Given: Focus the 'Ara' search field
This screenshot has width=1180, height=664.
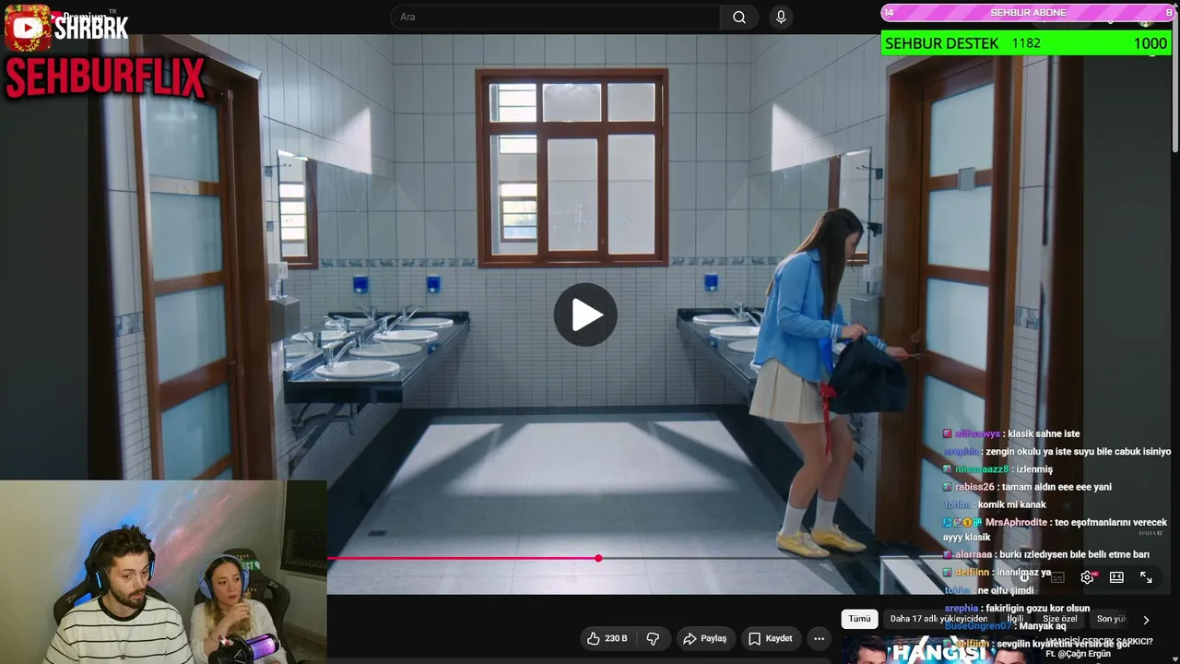Looking at the screenshot, I should [x=556, y=18].
